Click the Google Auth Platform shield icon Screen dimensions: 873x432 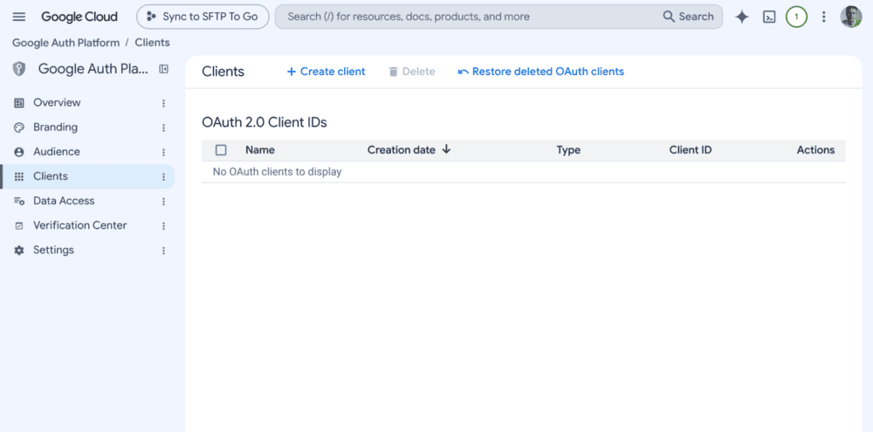click(19, 69)
